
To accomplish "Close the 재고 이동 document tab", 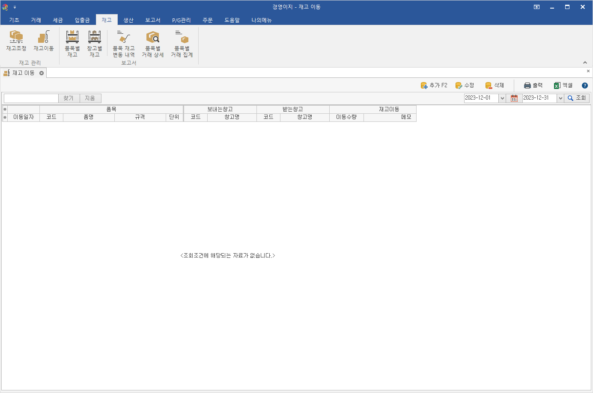I will 42,73.
